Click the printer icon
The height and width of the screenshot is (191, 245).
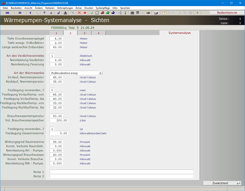pyautogui.click(x=156, y=13)
